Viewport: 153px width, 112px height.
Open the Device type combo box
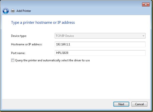coord(100,36)
